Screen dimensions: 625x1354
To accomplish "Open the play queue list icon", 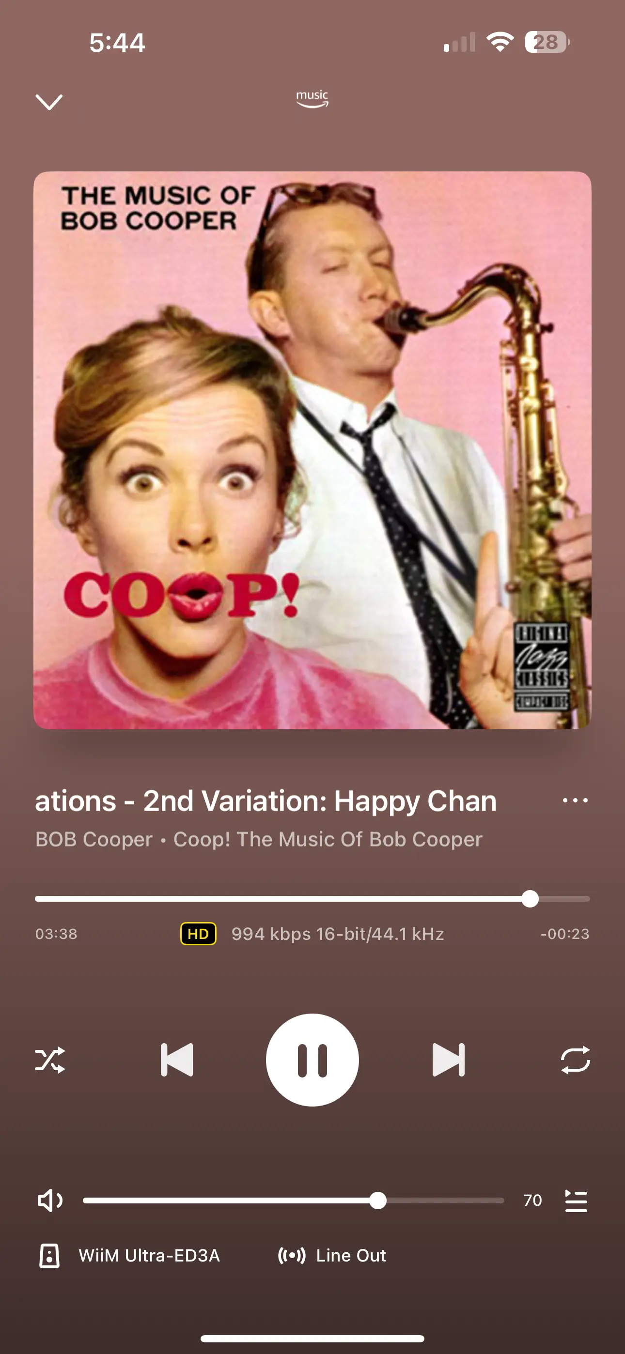I will tap(576, 1200).
